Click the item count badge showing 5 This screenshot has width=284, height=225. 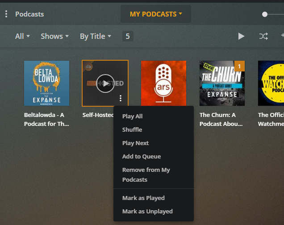pyautogui.click(x=128, y=36)
